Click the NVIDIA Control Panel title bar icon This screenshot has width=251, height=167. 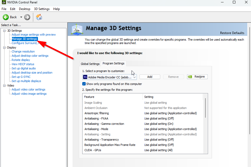tap(3, 2)
